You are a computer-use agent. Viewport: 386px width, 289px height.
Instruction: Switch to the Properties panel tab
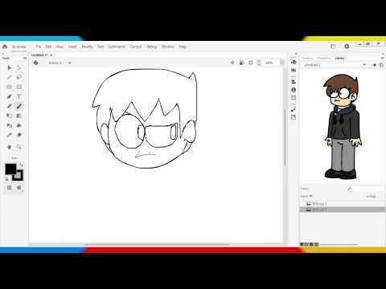click(x=324, y=58)
